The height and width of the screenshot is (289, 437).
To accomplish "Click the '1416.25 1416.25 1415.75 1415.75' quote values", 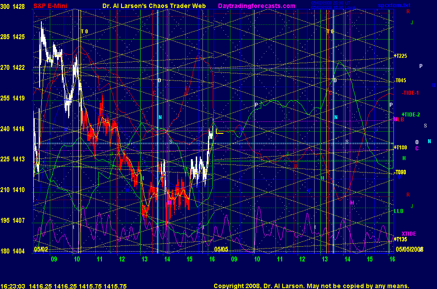I will coord(78,286).
